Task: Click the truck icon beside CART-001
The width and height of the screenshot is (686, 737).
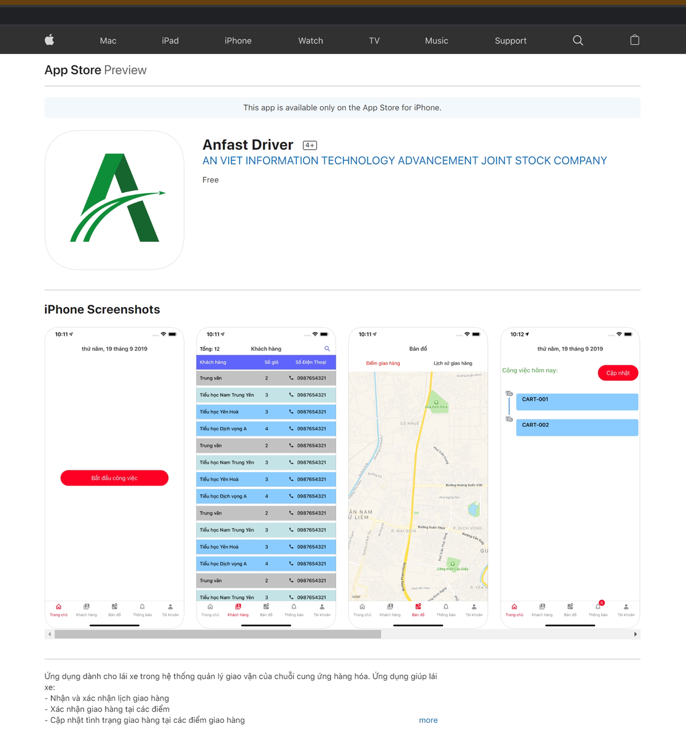Action: click(x=509, y=394)
